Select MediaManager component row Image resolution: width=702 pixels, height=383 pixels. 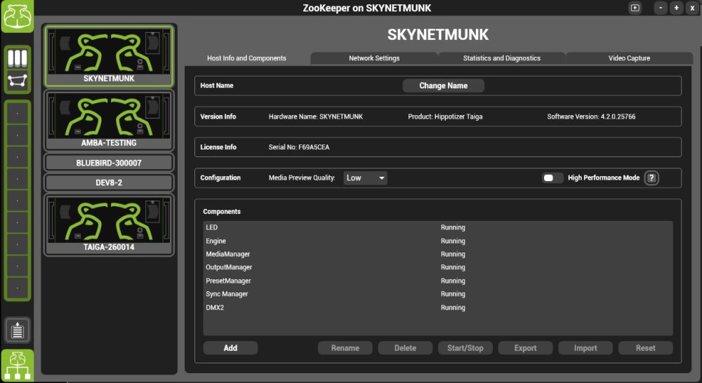(x=438, y=254)
